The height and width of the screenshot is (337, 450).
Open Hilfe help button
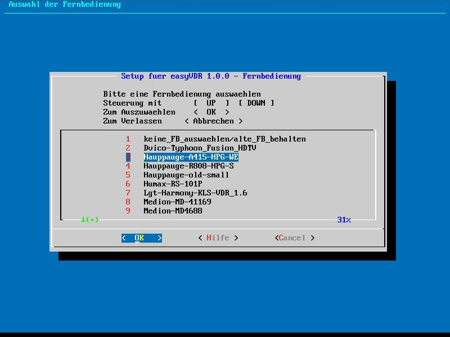click(x=218, y=238)
